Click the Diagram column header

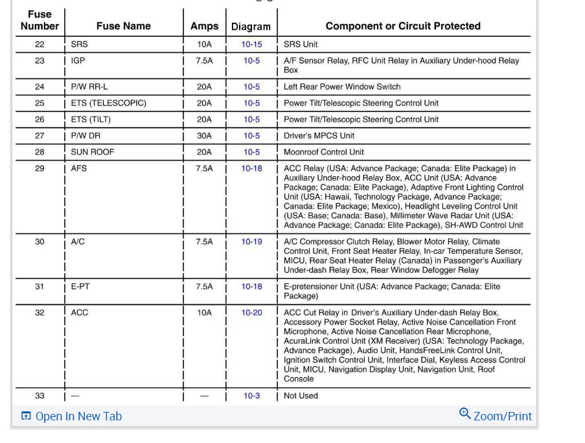(x=251, y=27)
